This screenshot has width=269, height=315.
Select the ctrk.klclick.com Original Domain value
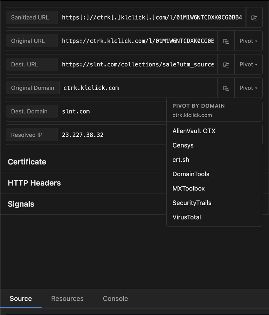91,88
